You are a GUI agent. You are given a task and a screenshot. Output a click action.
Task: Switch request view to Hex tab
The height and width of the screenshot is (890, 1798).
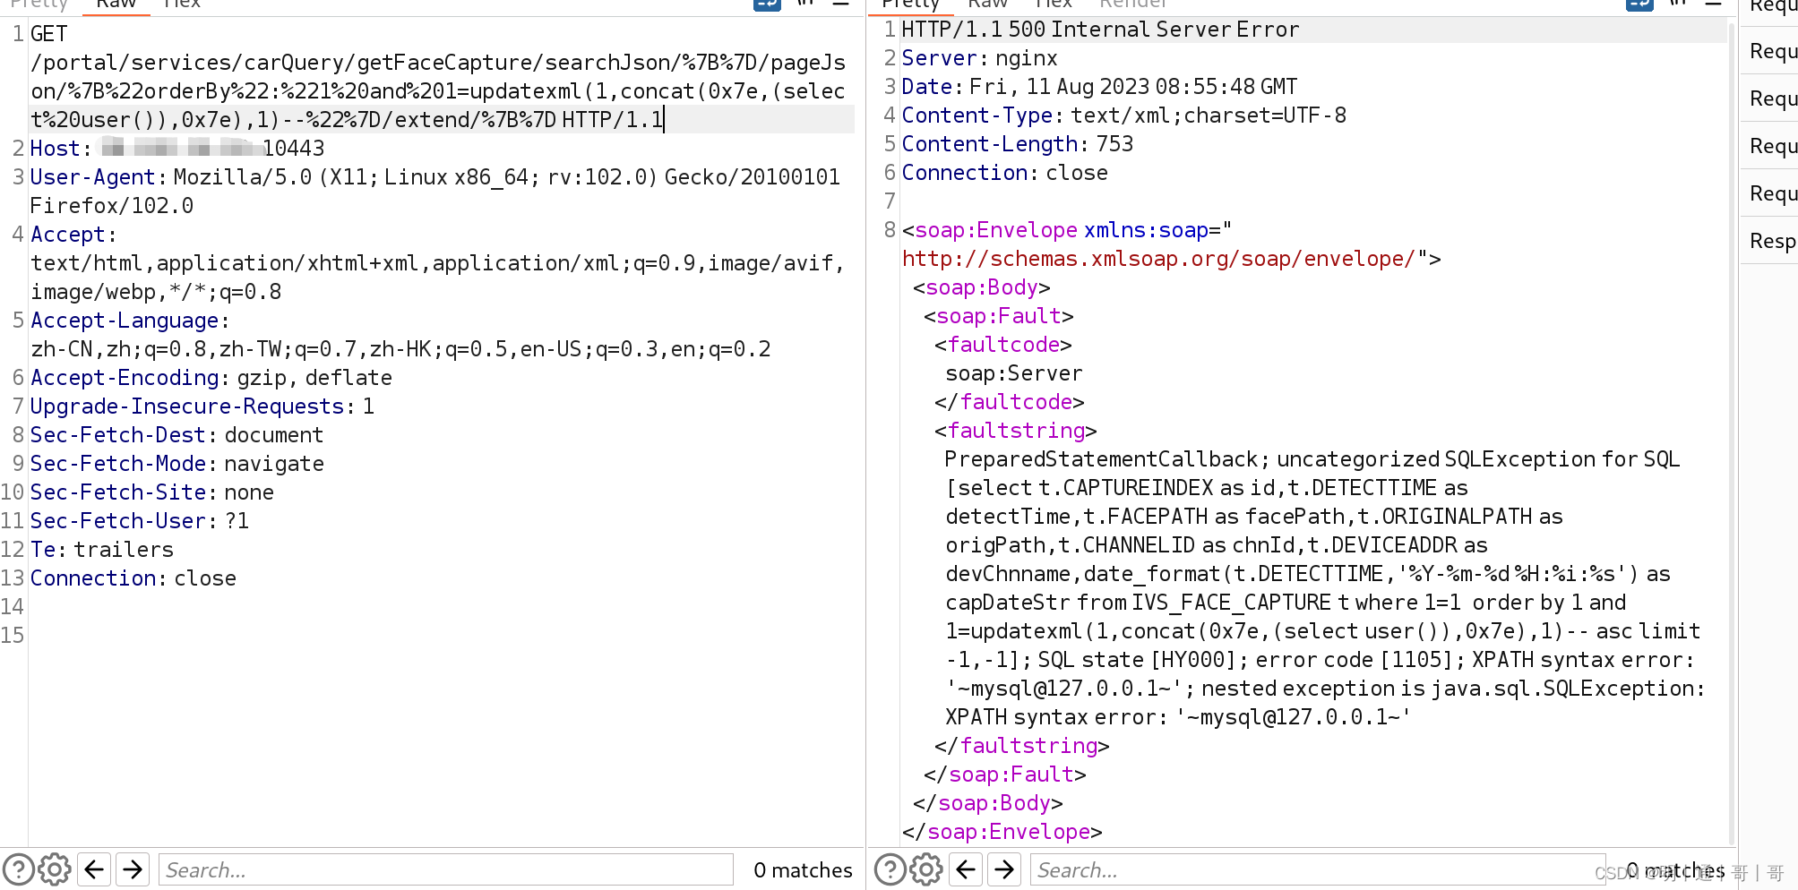pyautogui.click(x=182, y=4)
